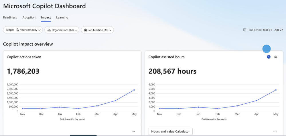286x136 pixels.
Task: Select the Mar data point on assisted hours chart
Action: pos(237,106)
